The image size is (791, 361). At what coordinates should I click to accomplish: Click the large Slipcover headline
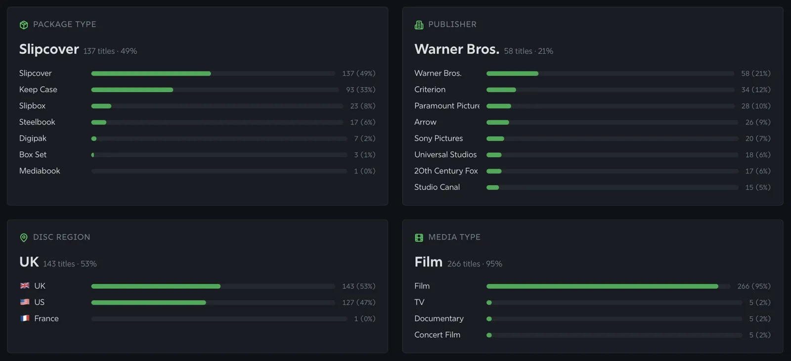(x=49, y=49)
